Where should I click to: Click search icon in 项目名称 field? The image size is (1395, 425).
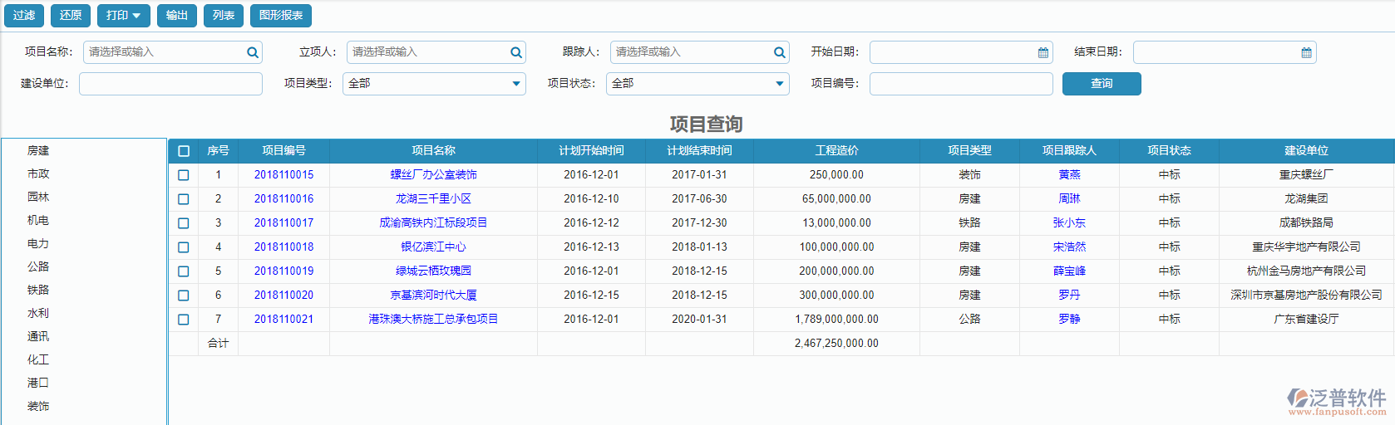[x=252, y=52]
